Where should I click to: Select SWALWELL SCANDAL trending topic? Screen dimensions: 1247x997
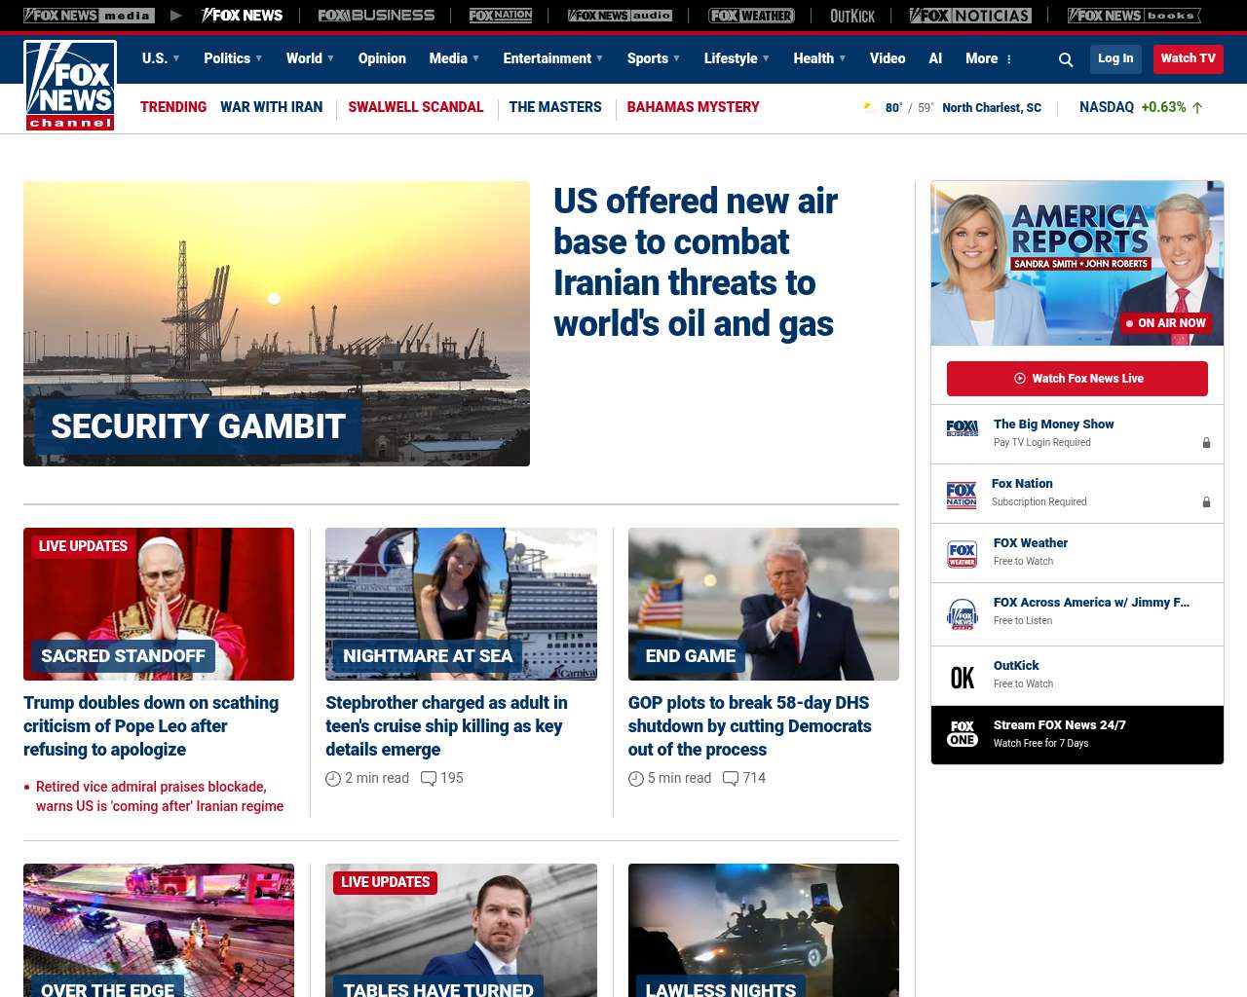(416, 107)
